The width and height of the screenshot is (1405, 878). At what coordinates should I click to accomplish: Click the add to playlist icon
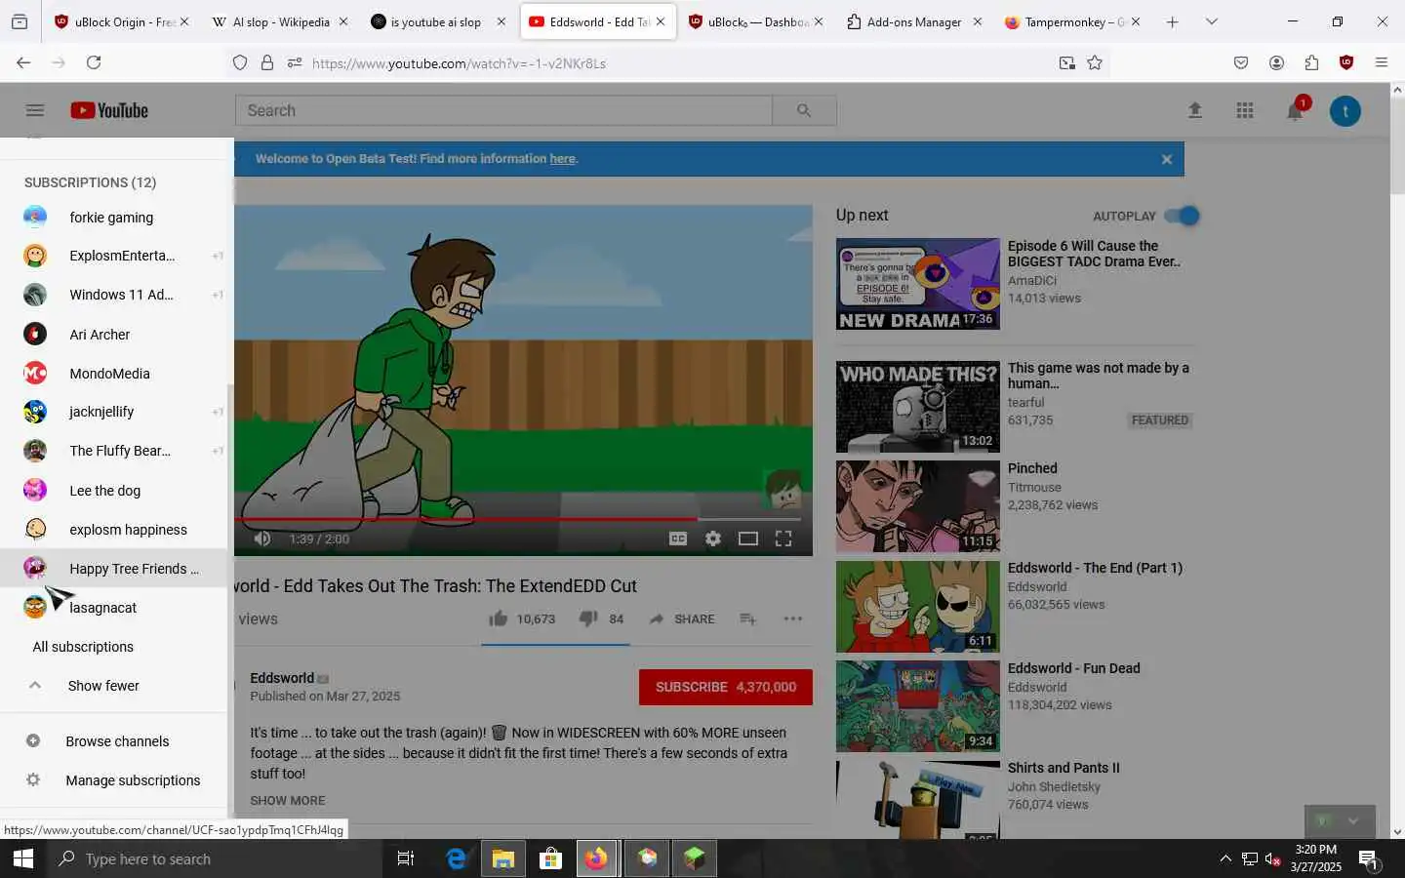[748, 619]
